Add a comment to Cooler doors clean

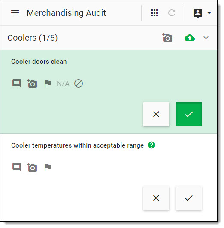17,83
